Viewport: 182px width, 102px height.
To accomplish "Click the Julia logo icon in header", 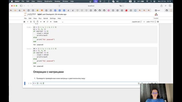I will click(x=156, y=14).
